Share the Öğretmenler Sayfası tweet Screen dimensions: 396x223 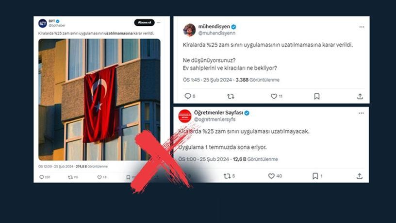tap(360, 176)
